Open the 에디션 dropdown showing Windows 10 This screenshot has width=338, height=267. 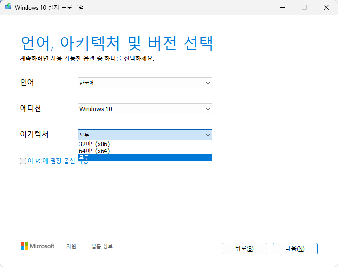(x=144, y=109)
